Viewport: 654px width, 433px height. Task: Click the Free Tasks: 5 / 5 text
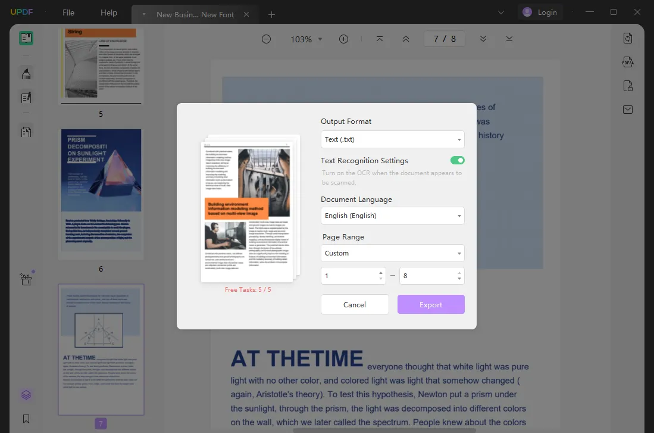point(248,289)
